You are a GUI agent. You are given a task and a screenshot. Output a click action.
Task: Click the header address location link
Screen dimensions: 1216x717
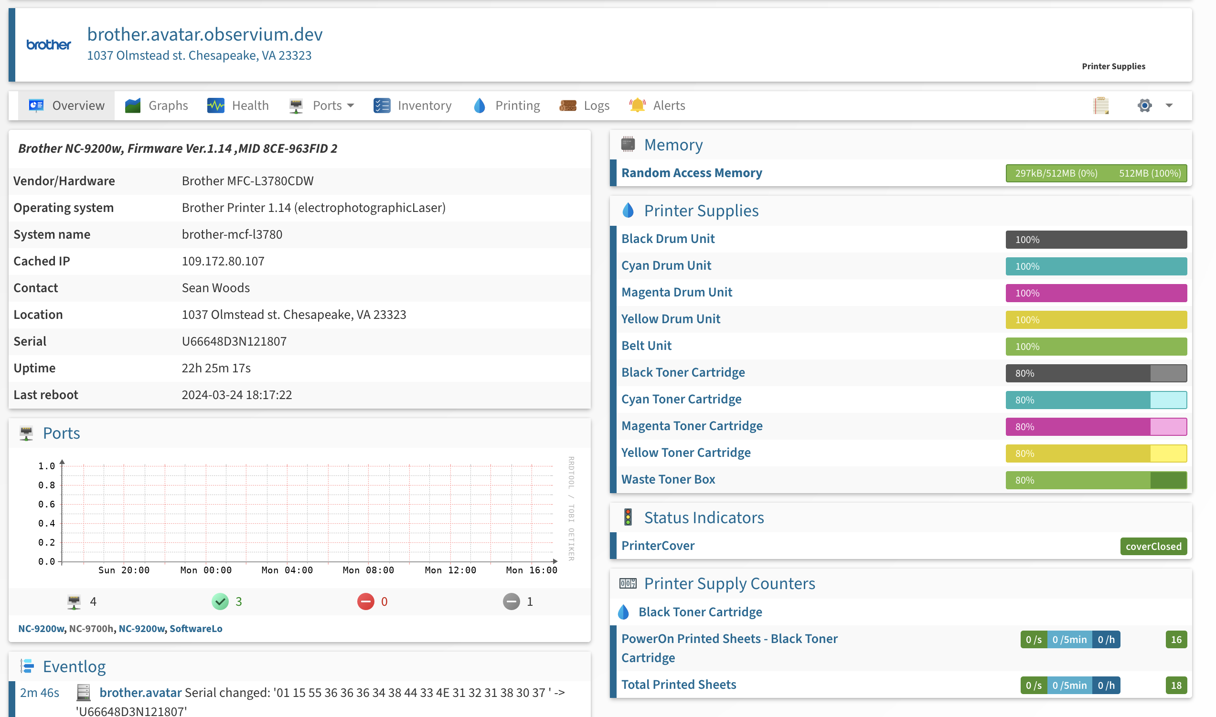(x=199, y=55)
